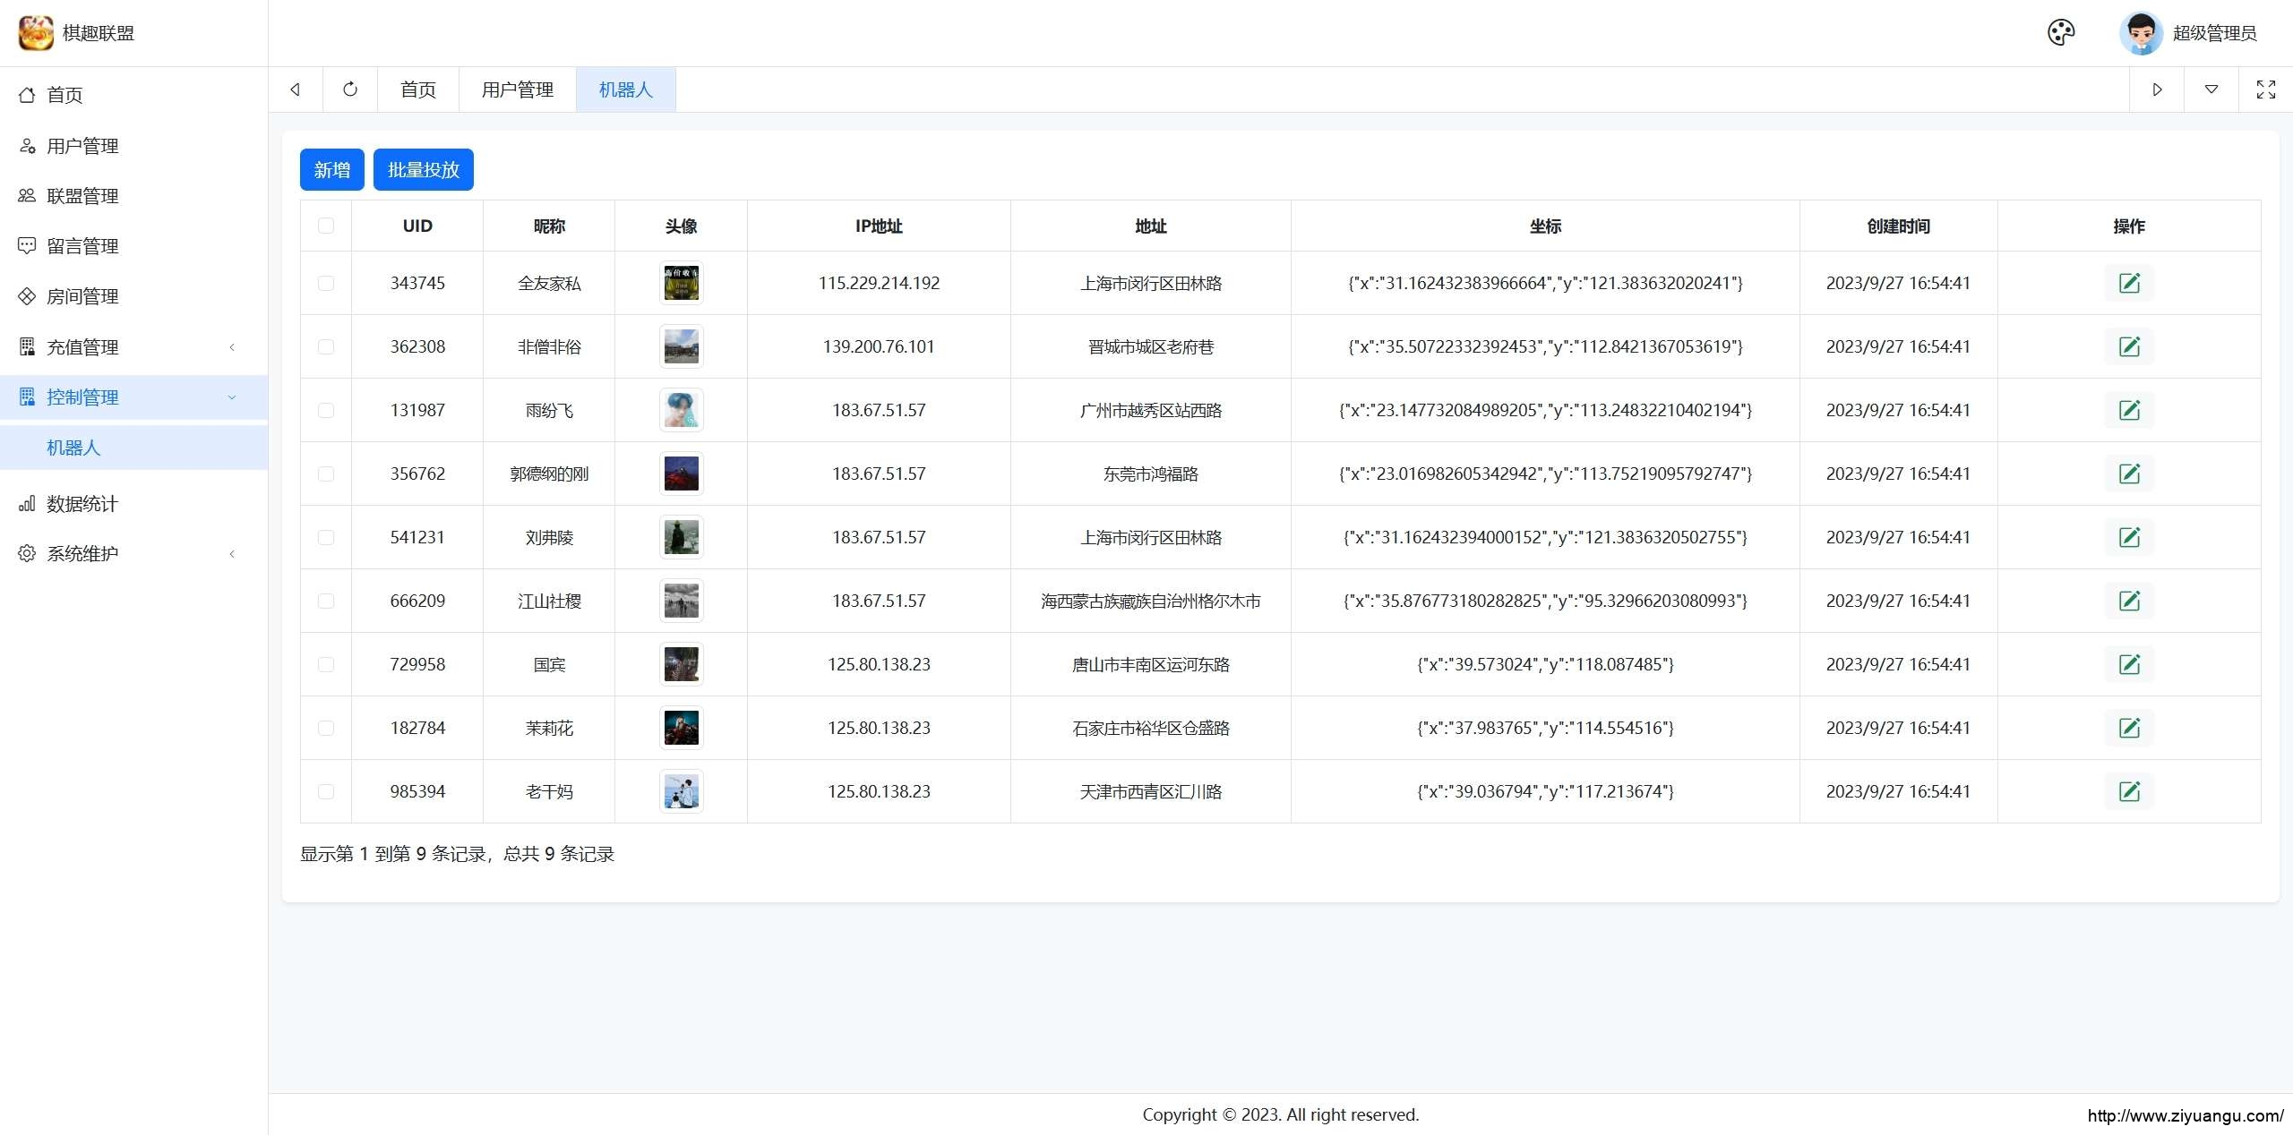Click the 棋趣联盟 logo icon
Viewport: 2293px width, 1135px height.
[x=36, y=33]
